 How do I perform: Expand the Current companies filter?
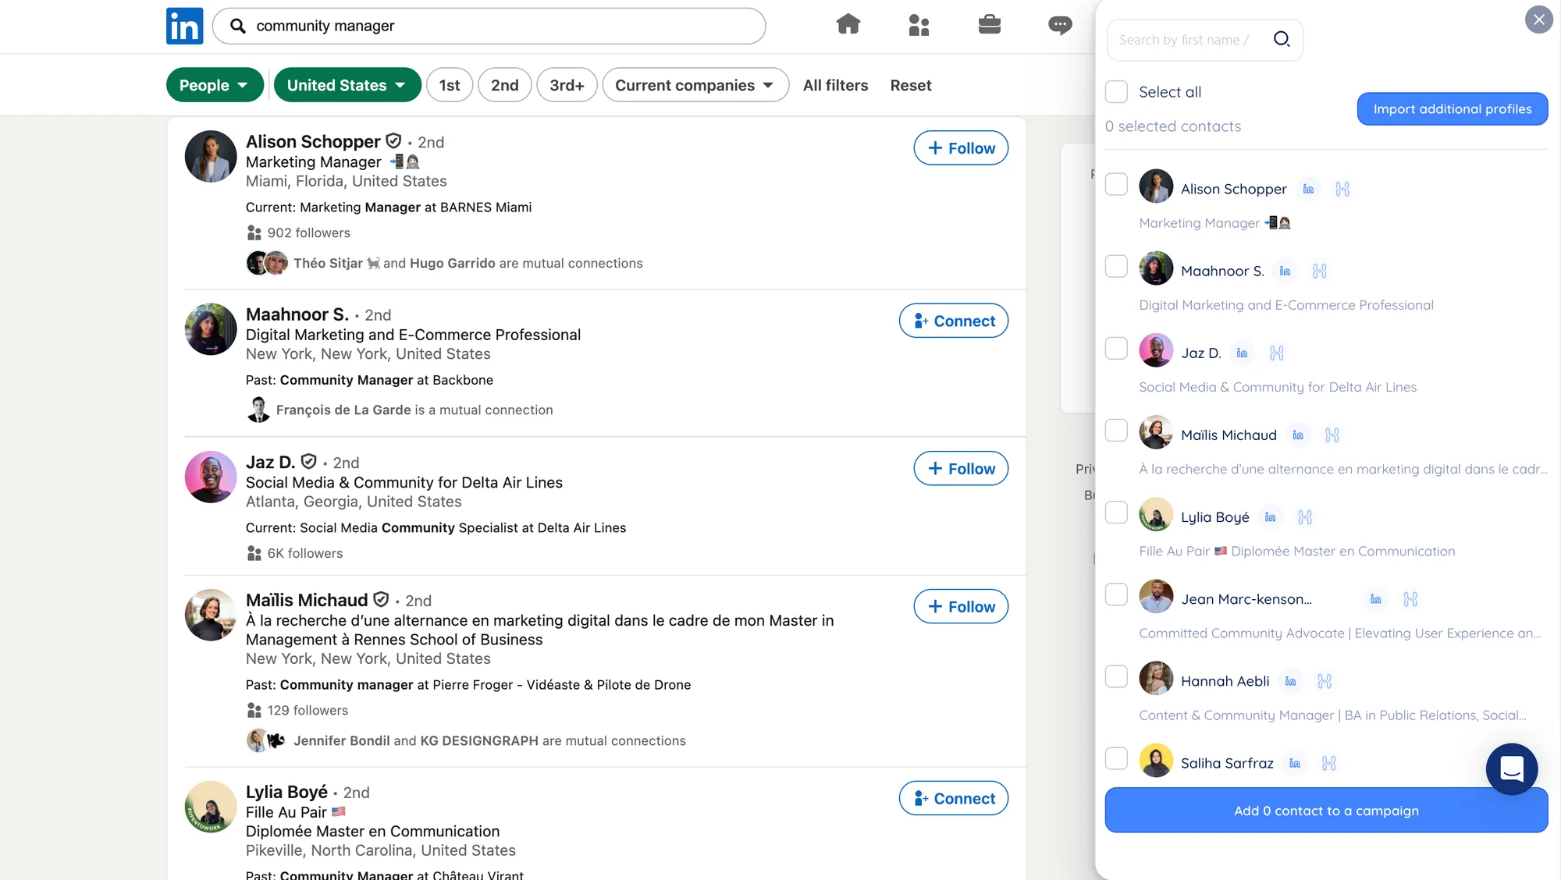(695, 85)
